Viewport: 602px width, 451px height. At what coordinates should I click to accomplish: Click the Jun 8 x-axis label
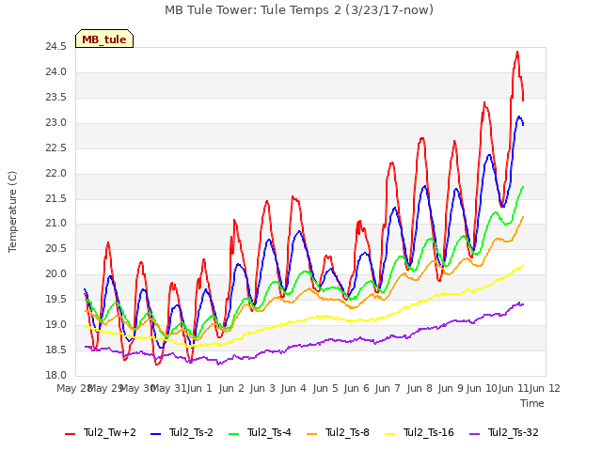click(x=420, y=388)
